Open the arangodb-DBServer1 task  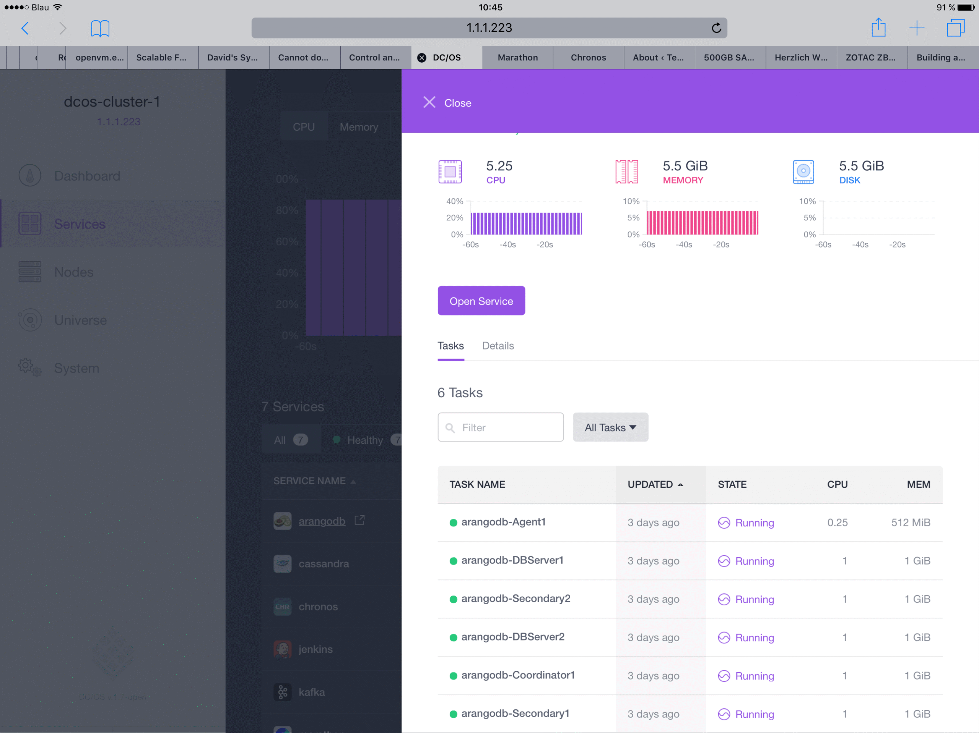click(x=512, y=560)
